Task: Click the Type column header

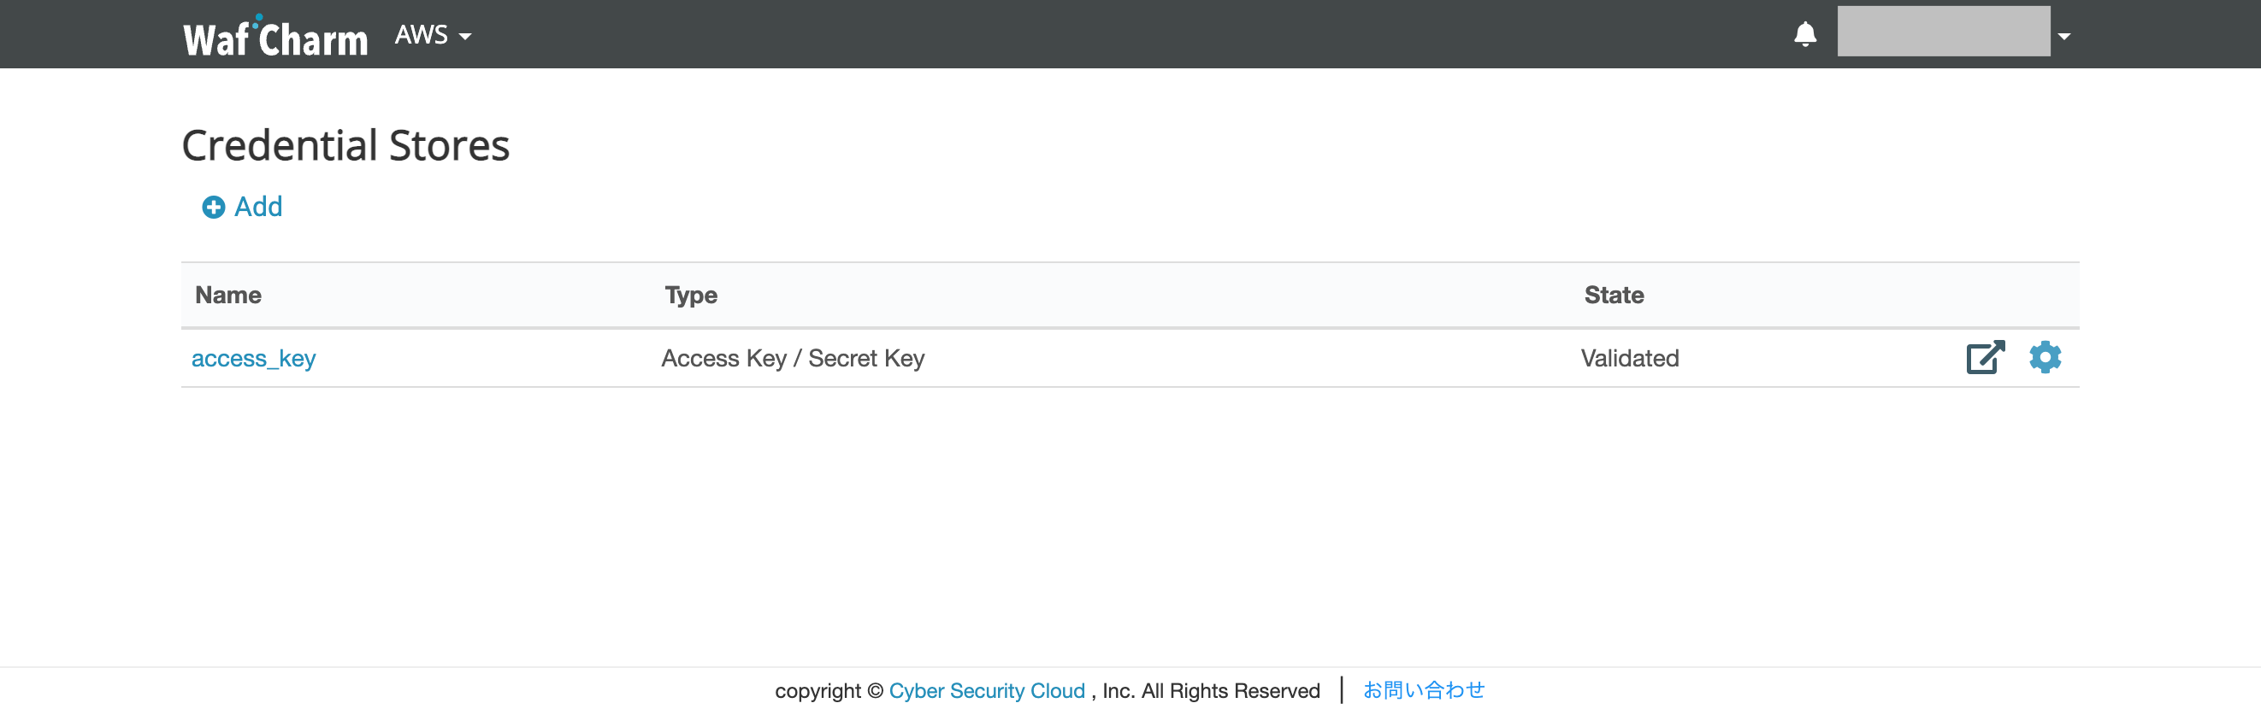Action: (x=691, y=296)
